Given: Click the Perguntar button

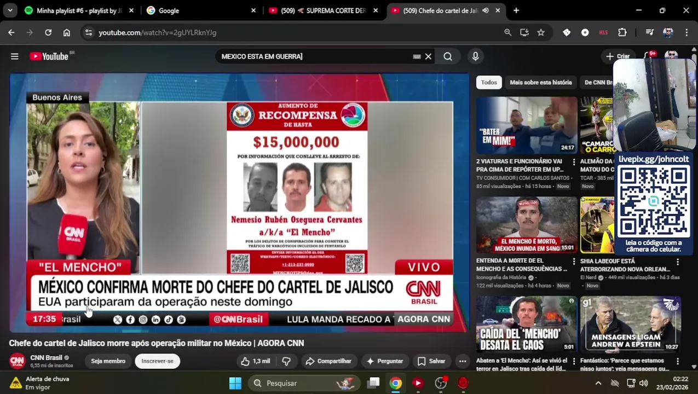Looking at the screenshot, I should (385, 361).
